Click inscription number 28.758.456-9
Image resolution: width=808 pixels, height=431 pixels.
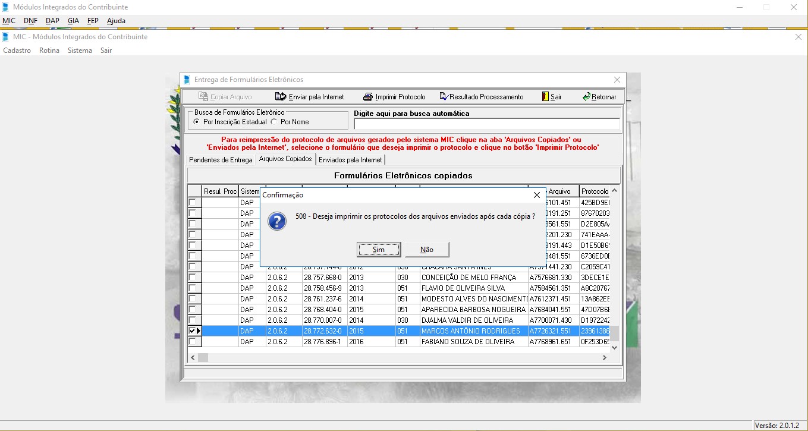(323, 288)
